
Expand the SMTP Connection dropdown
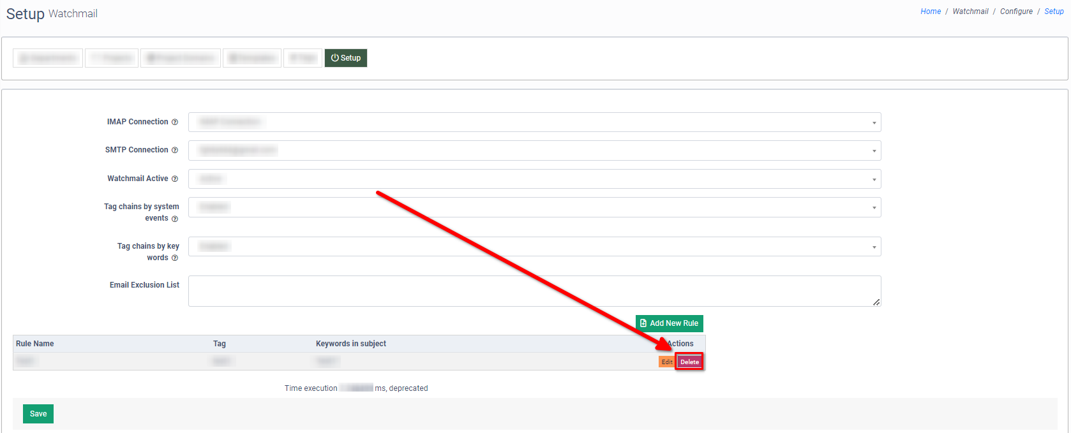pyautogui.click(x=534, y=150)
